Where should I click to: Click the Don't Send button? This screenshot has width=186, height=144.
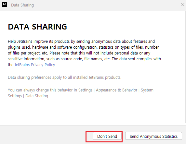[107, 136]
